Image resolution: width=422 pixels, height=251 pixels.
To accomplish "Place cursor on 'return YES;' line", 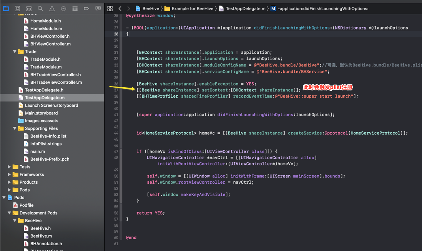I will 150,213.
